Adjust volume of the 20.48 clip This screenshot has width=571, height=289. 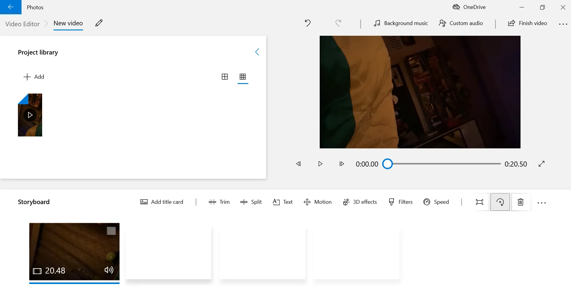[x=109, y=270]
